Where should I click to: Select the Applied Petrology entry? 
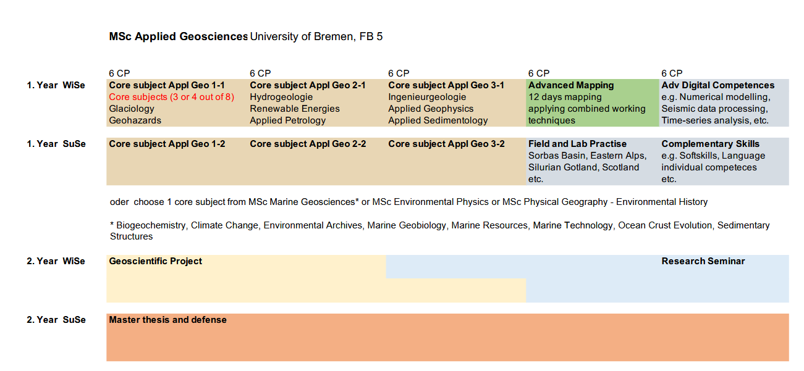click(x=287, y=120)
